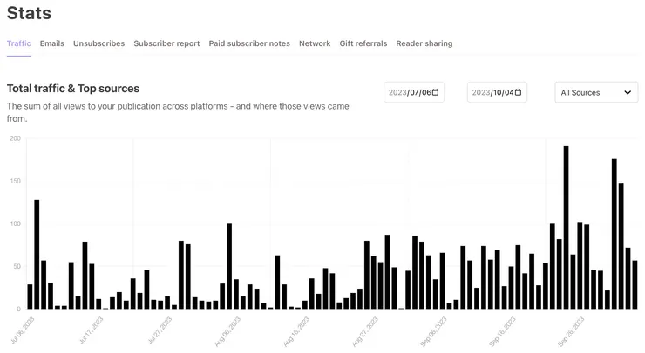This screenshot has width=645, height=353.
Task: Click the 200 y-axis label
Action: 15,138
